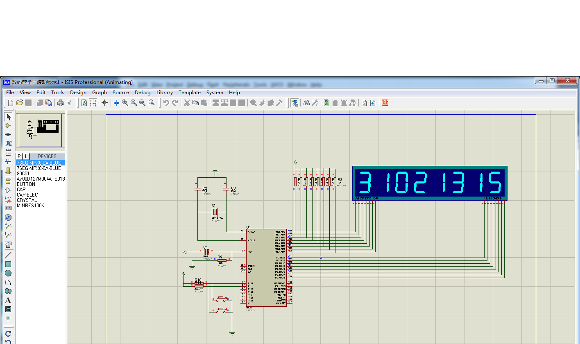
Task: Select the Selection Mode arrow tool
Action: (x=8, y=117)
